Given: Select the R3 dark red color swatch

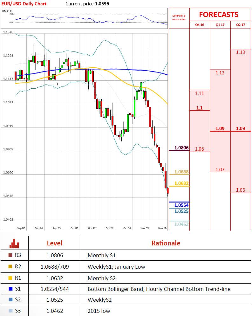Looking at the screenshot, I should click(10, 255).
